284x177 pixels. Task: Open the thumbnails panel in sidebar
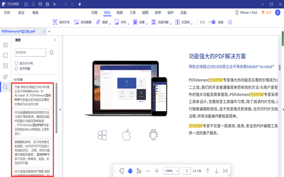(5, 45)
